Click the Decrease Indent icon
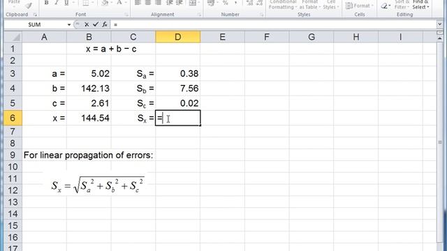 pyautogui.click(x=170, y=3)
